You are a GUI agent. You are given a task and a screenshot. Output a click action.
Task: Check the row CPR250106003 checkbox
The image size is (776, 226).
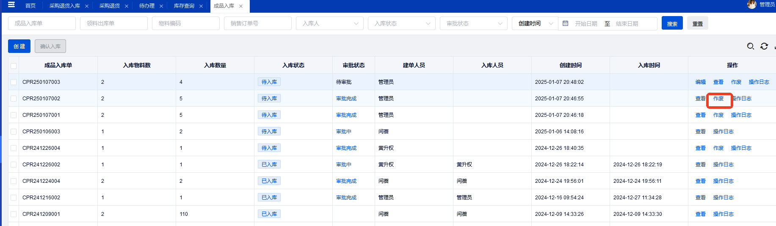point(14,132)
